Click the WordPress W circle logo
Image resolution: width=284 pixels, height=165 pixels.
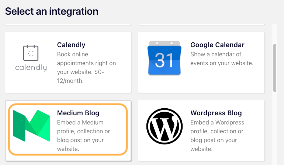click(x=164, y=126)
